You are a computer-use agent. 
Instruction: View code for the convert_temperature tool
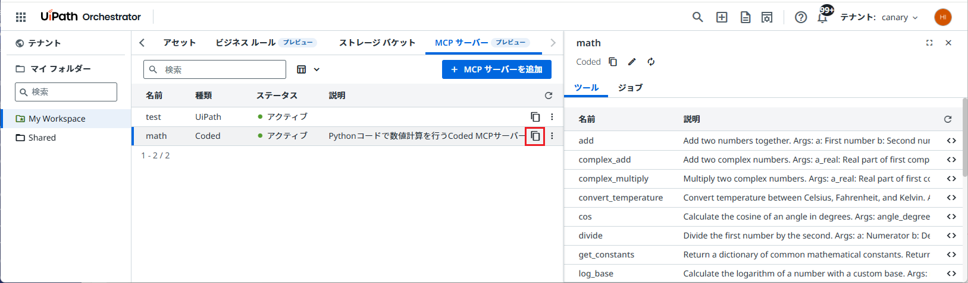(x=951, y=198)
